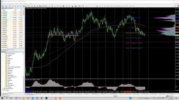This screenshot has width=179, height=100.
Task: Switch chart to candlesticks type
Action: pos(52,6)
